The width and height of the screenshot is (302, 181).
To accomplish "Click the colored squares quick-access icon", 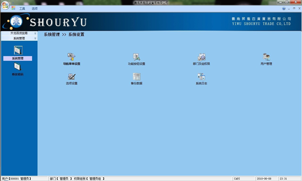I will pyautogui.click(x=13, y=8).
